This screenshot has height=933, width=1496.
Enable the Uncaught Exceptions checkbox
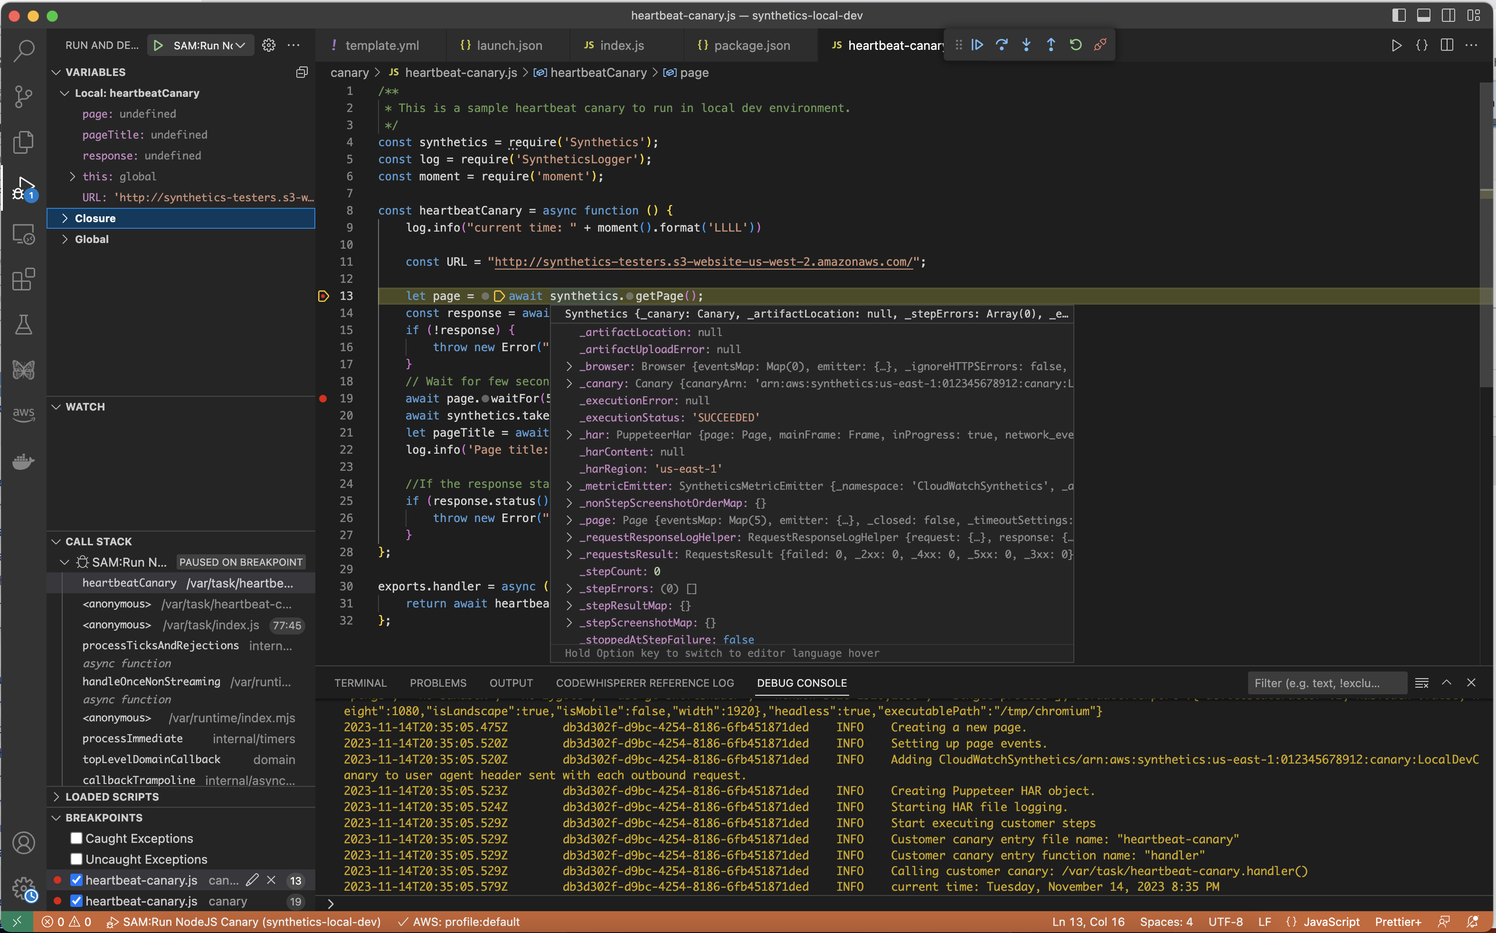point(76,858)
